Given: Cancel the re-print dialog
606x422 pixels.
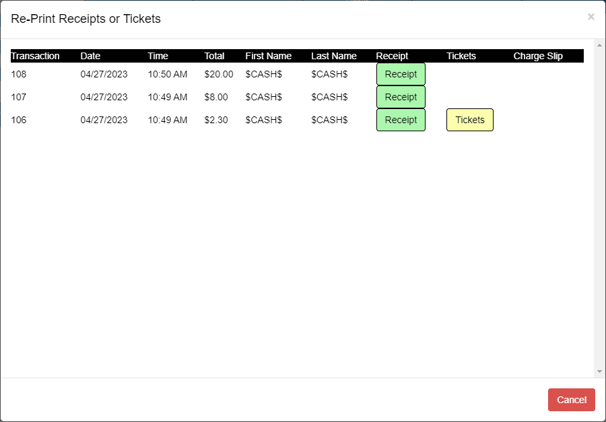Looking at the screenshot, I should click(571, 400).
